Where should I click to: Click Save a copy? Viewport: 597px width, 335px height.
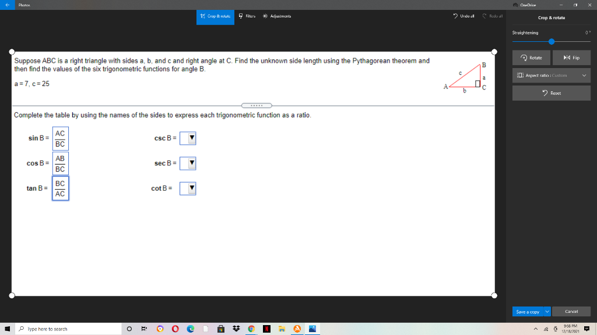tap(529, 312)
